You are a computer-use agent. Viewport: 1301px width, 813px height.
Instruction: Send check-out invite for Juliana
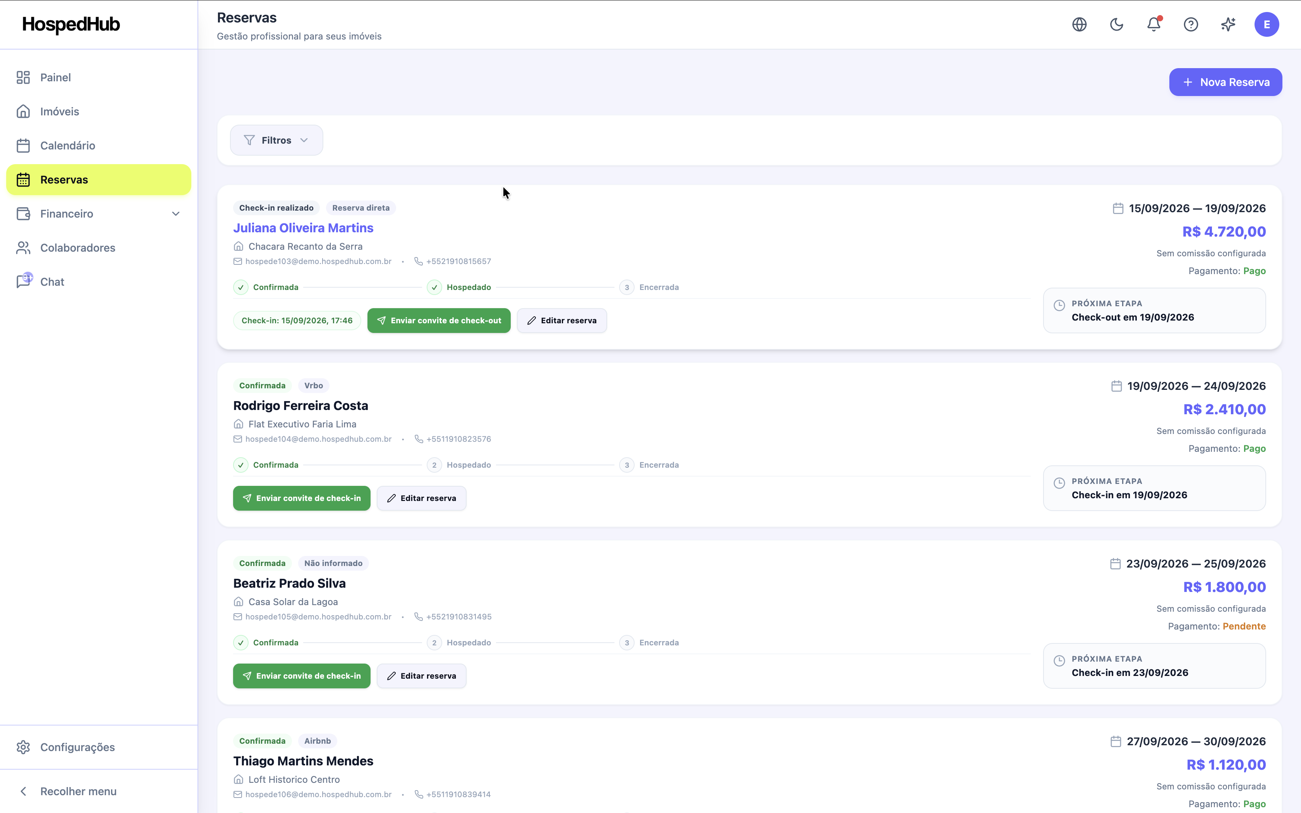click(439, 321)
